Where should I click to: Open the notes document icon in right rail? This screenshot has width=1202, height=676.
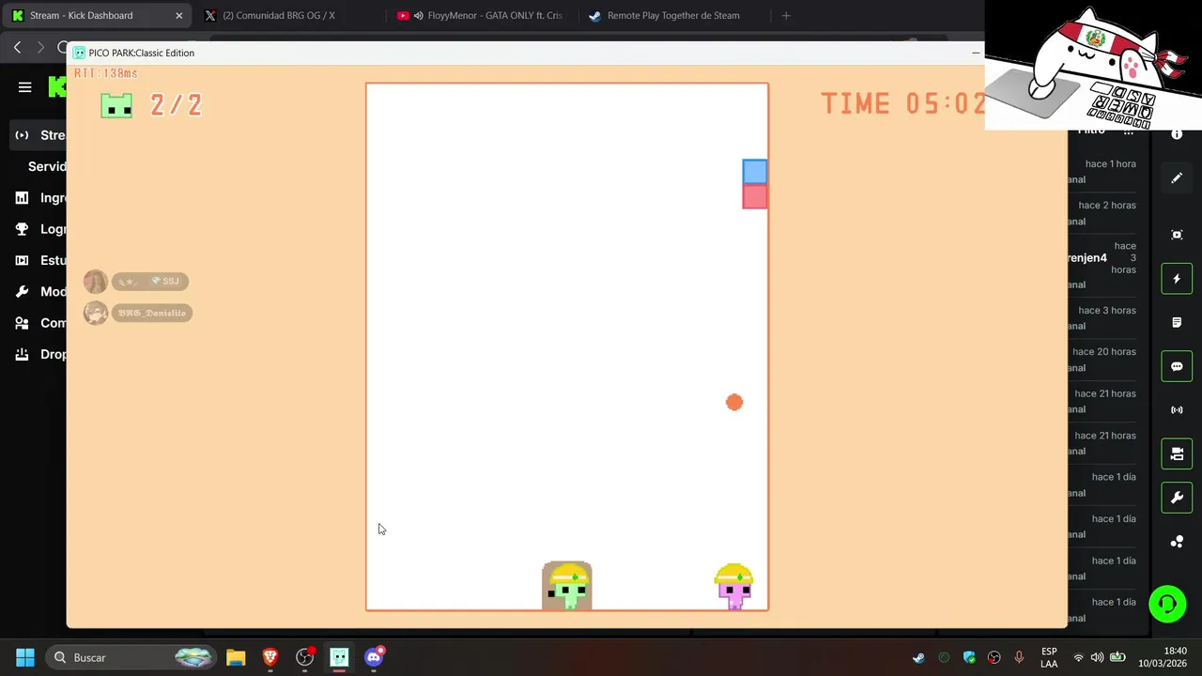pyautogui.click(x=1177, y=323)
